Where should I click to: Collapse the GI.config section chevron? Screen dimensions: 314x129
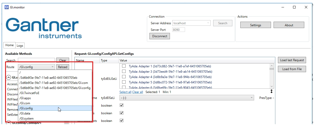click(x=8, y=77)
